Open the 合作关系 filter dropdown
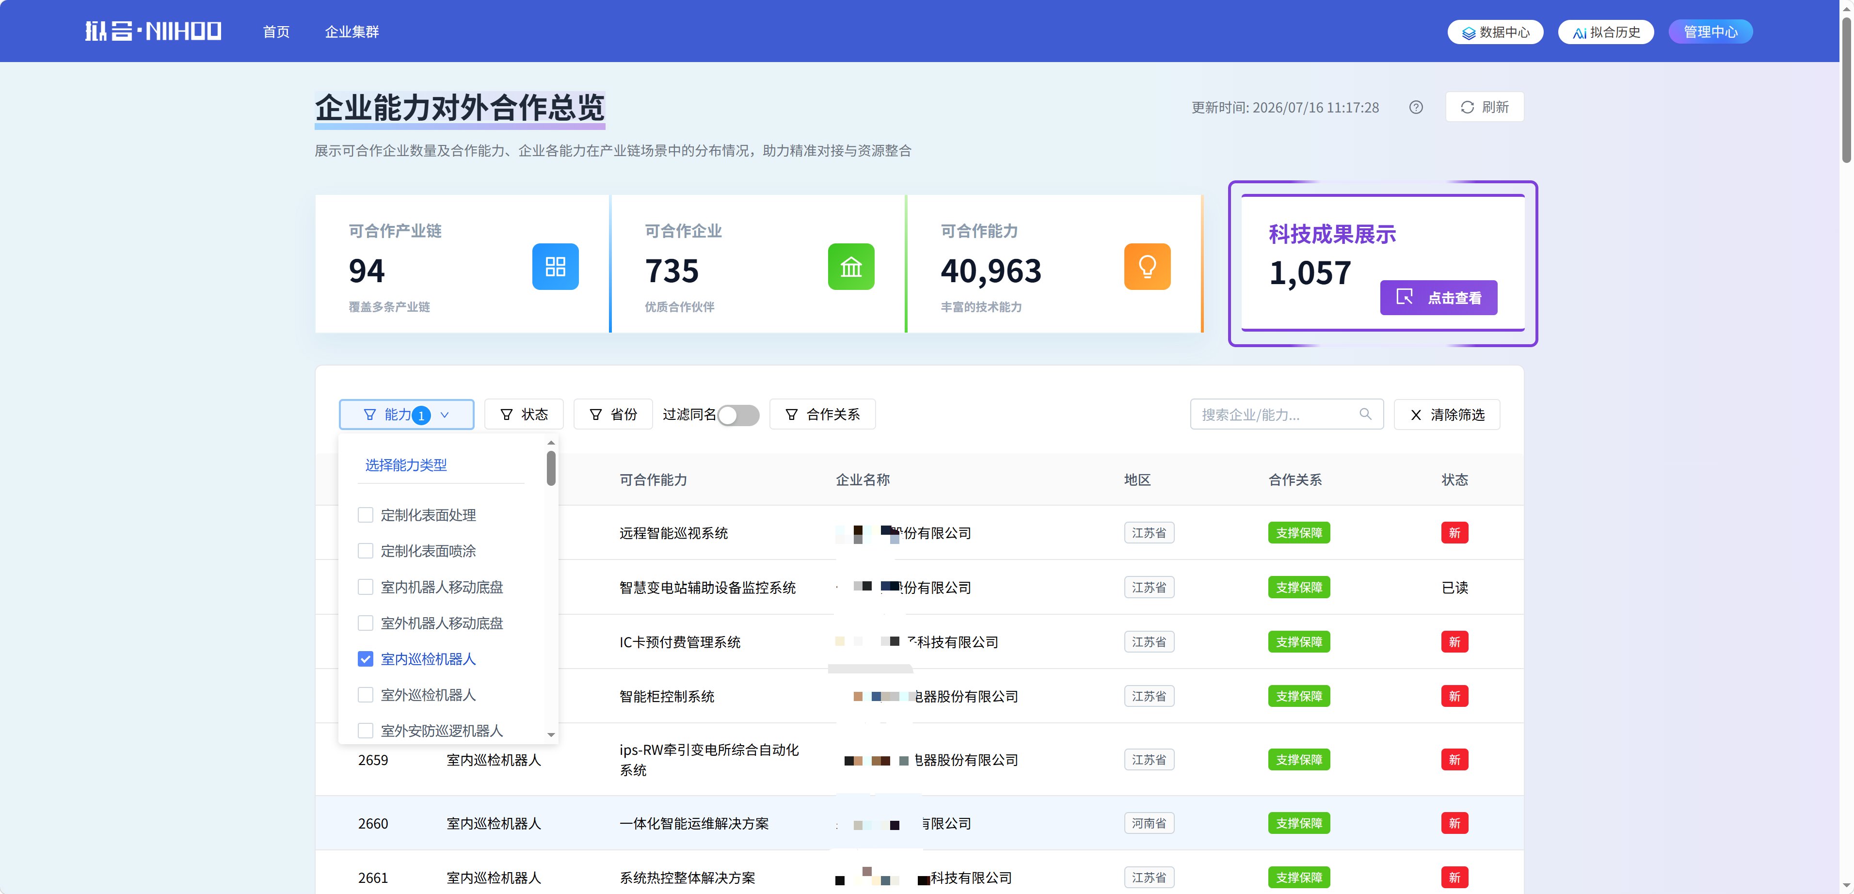The height and width of the screenshot is (894, 1854). (823, 415)
